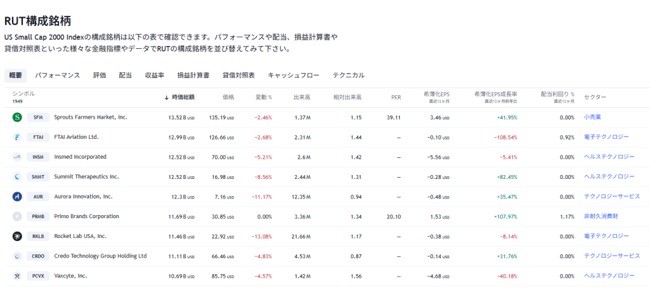Click the Insmed Incorporated logo icon
The width and height of the screenshot is (650, 288).
pyautogui.click(x=17, y=157)
